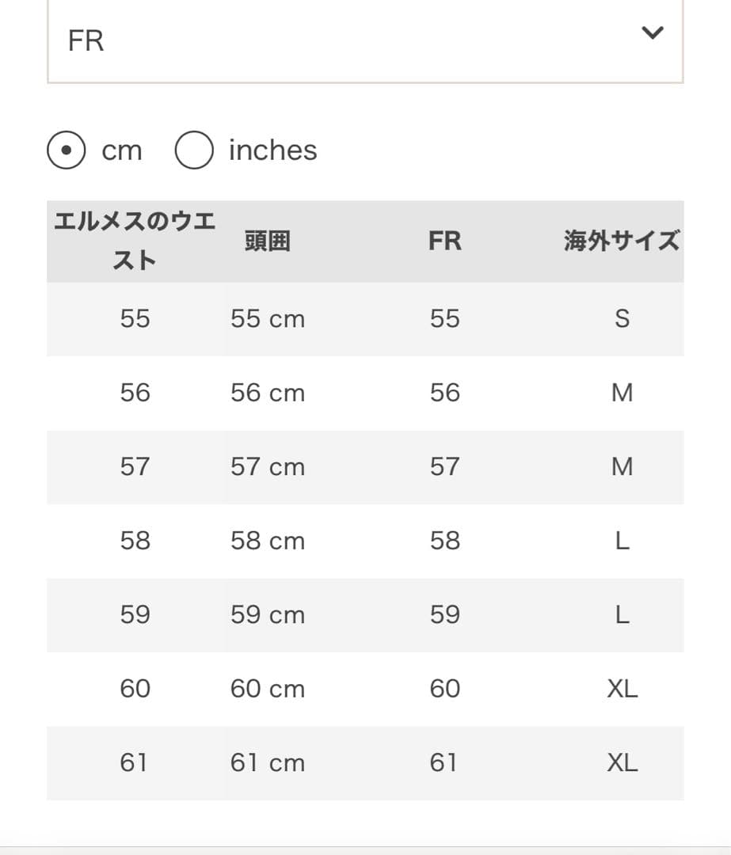This screenshot has width=731, height=855.
Task: Click the M size in the 56 row
Action: tap(622, 393)
